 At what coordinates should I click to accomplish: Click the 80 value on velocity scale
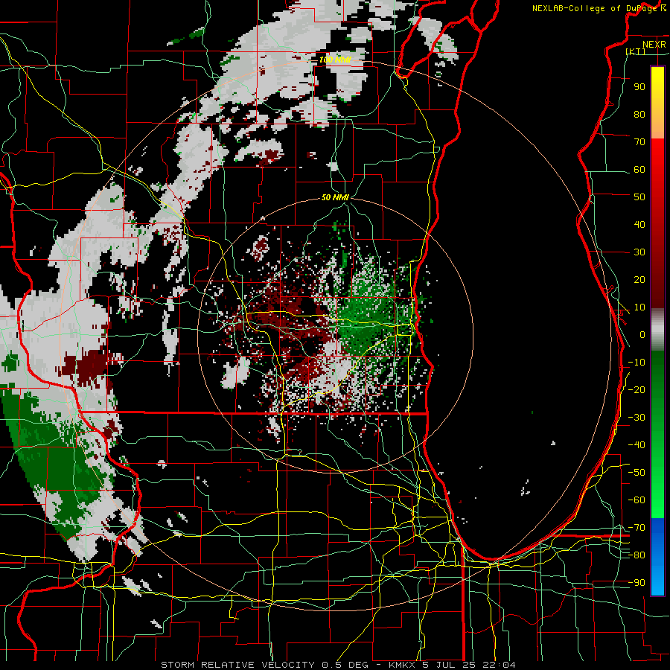[639, 115]
